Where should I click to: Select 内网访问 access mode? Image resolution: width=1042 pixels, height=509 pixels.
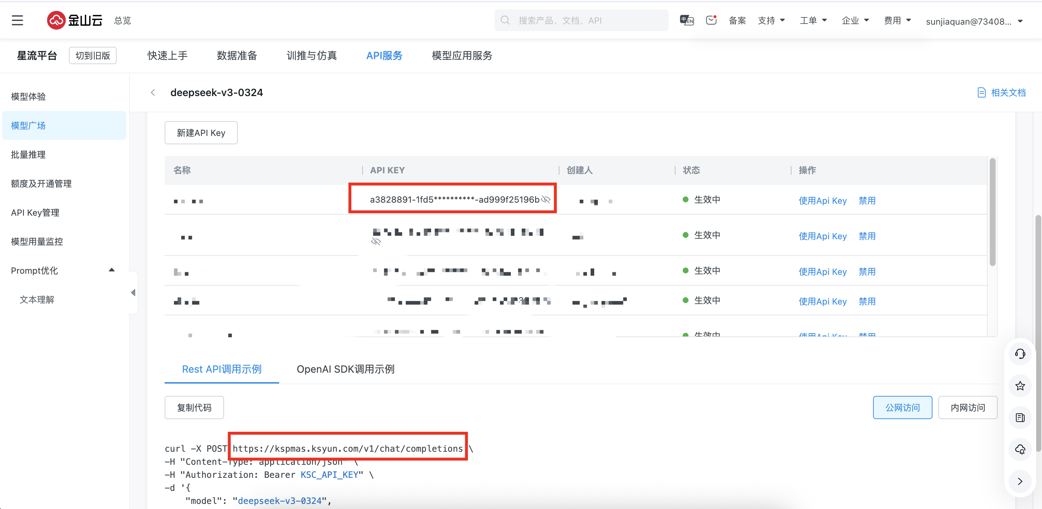(967, 407)
